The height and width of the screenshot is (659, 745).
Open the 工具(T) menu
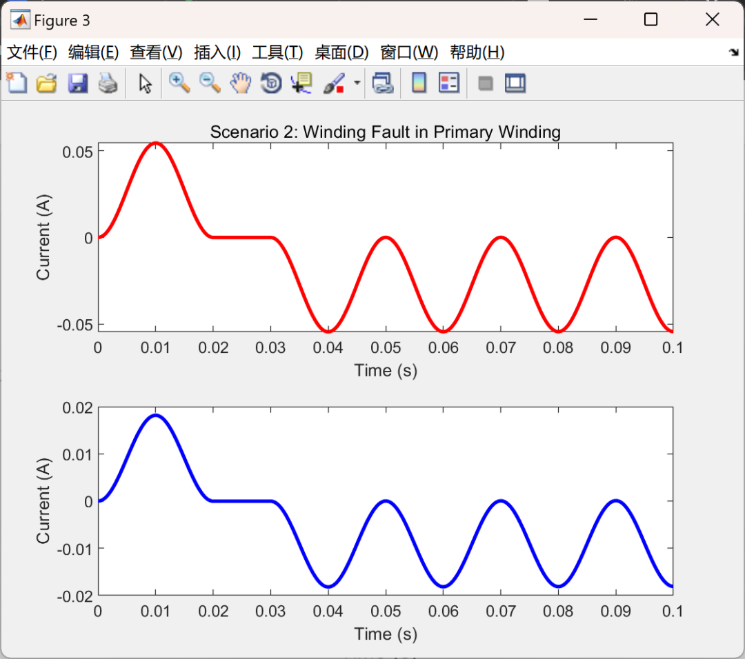pyautogui.click(x=277, y=52)
